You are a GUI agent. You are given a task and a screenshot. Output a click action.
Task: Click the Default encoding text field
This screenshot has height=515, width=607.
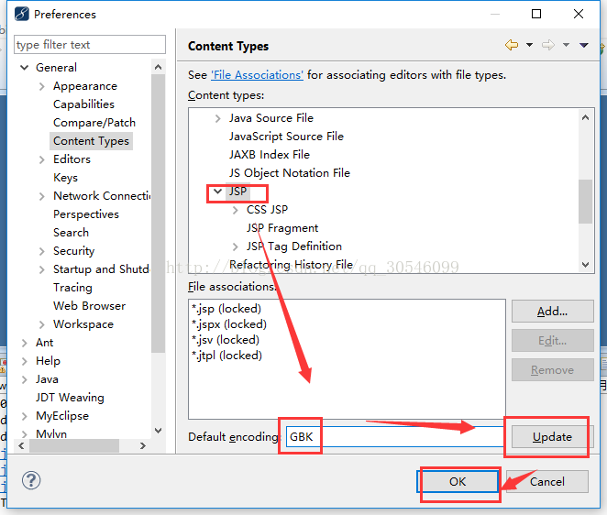pos(394,436)
